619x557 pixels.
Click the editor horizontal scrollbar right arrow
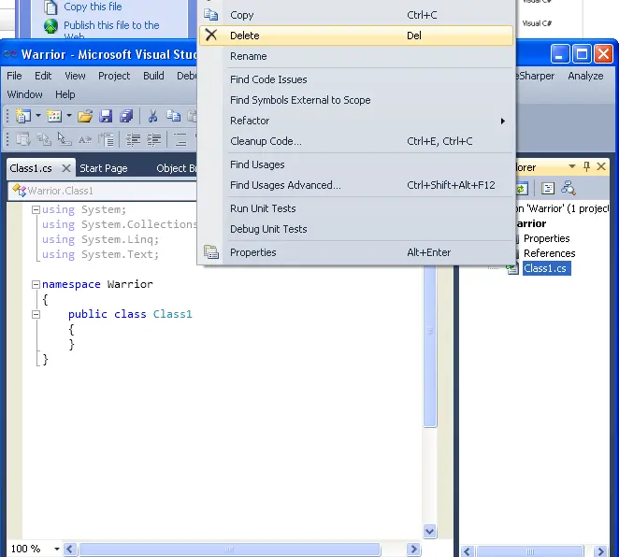(x=413, y=549)
